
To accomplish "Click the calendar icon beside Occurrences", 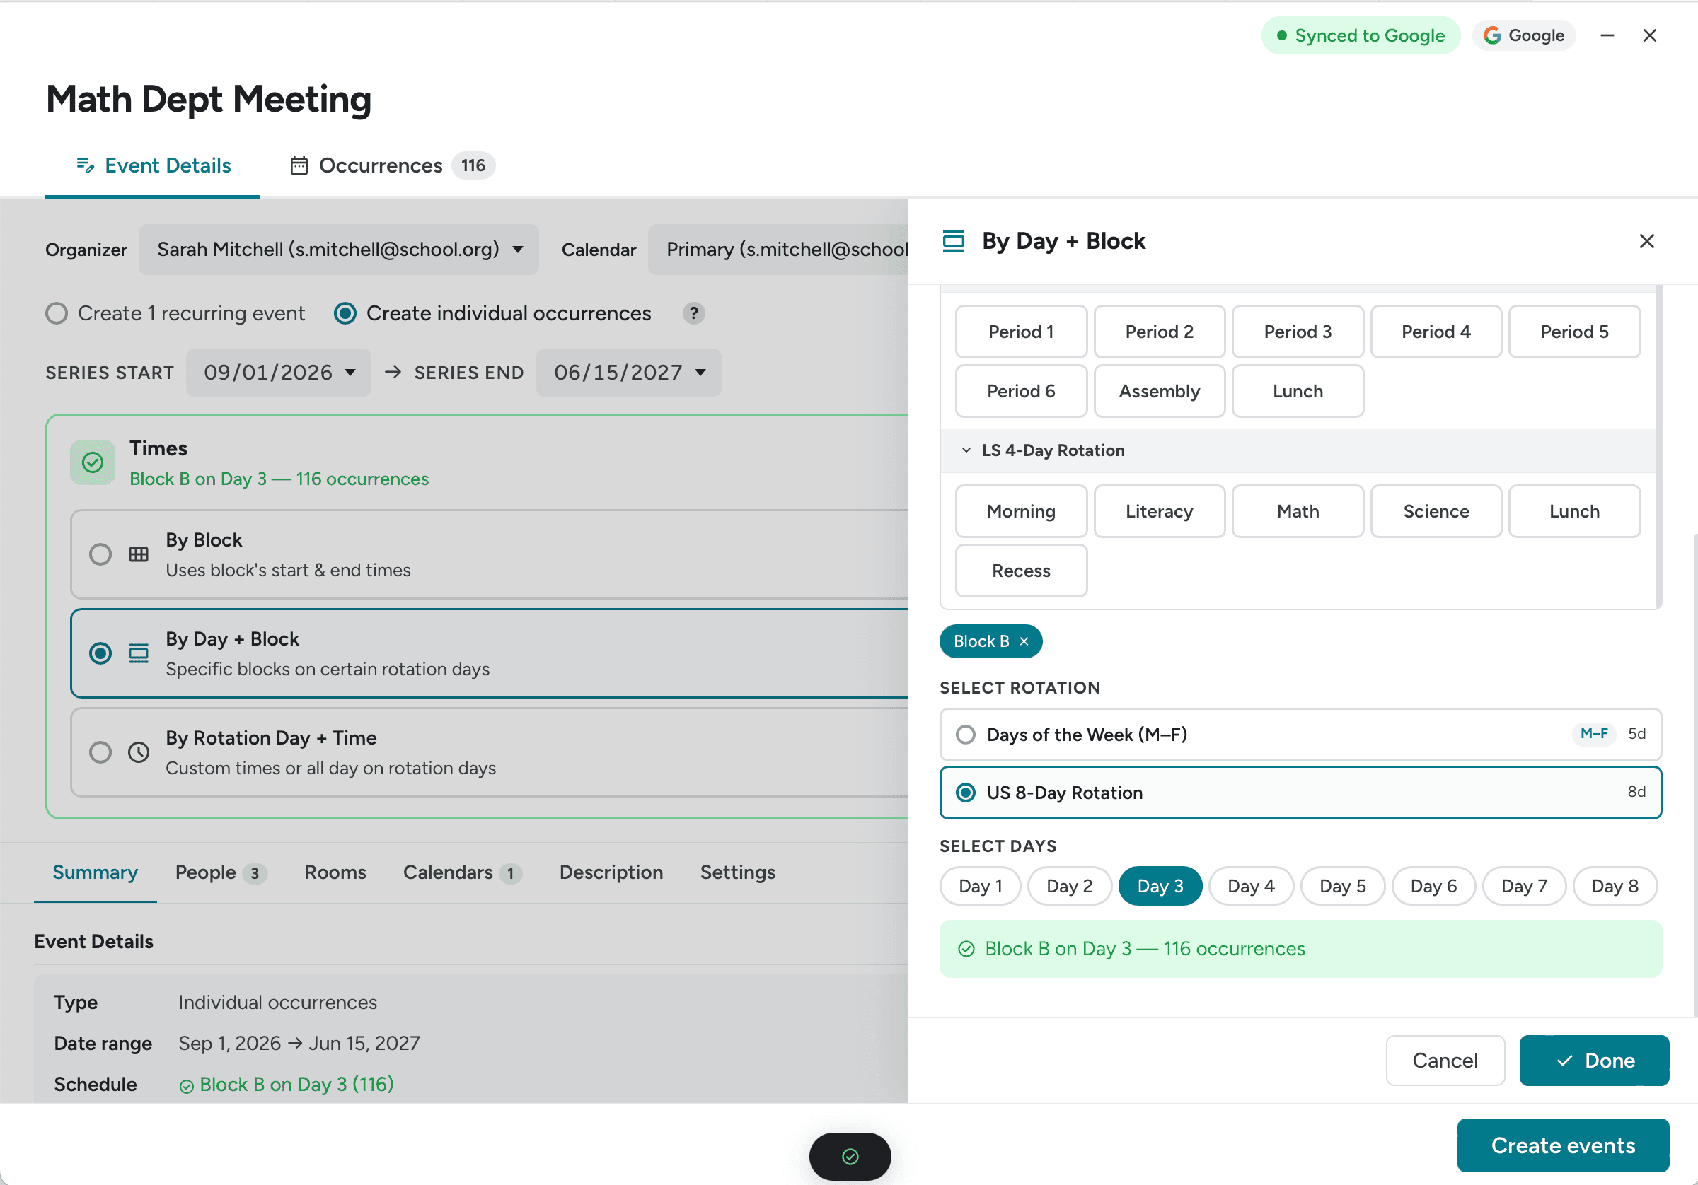I will pyautogui.click(x=299, y=165).
